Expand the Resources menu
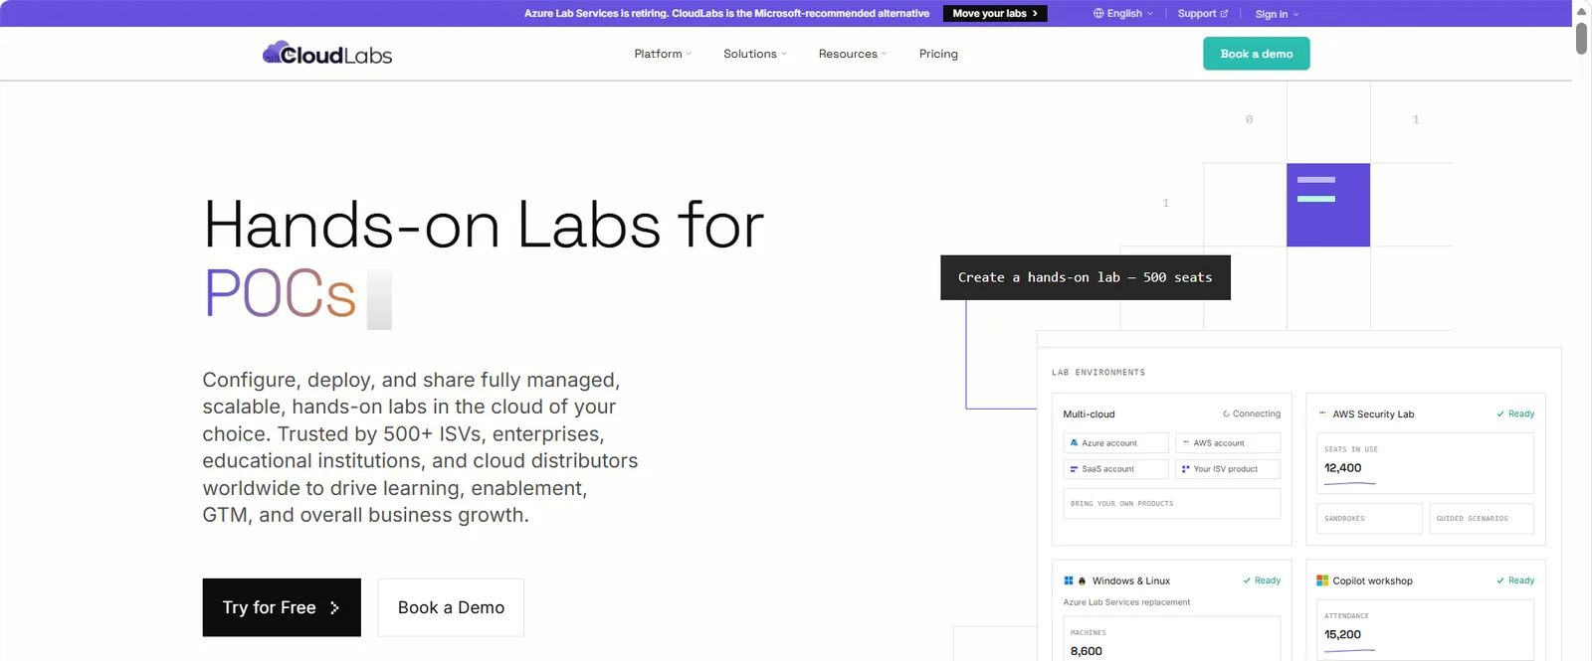This screenshot has width=1592, height=661. (853, 54)
